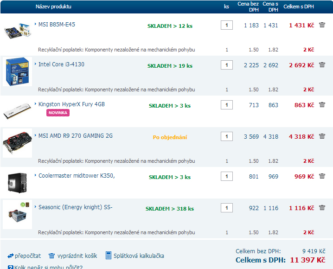Click Kingston HyperX Fury RAM thumbnail
Screen dimensions: 333x269
pyautogui.click(x=18, y=111)
